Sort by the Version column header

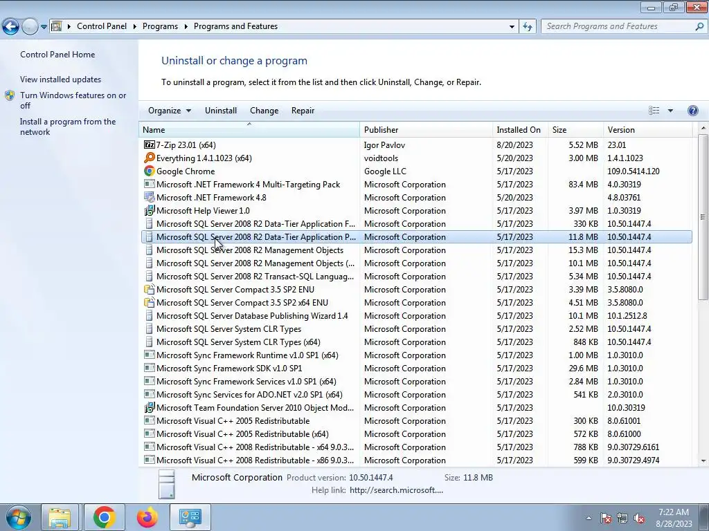pyautogui.click(x=648, y=129)
